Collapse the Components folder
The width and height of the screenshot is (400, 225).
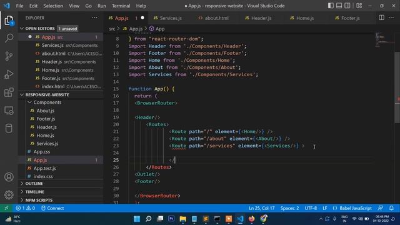(29, 102)
